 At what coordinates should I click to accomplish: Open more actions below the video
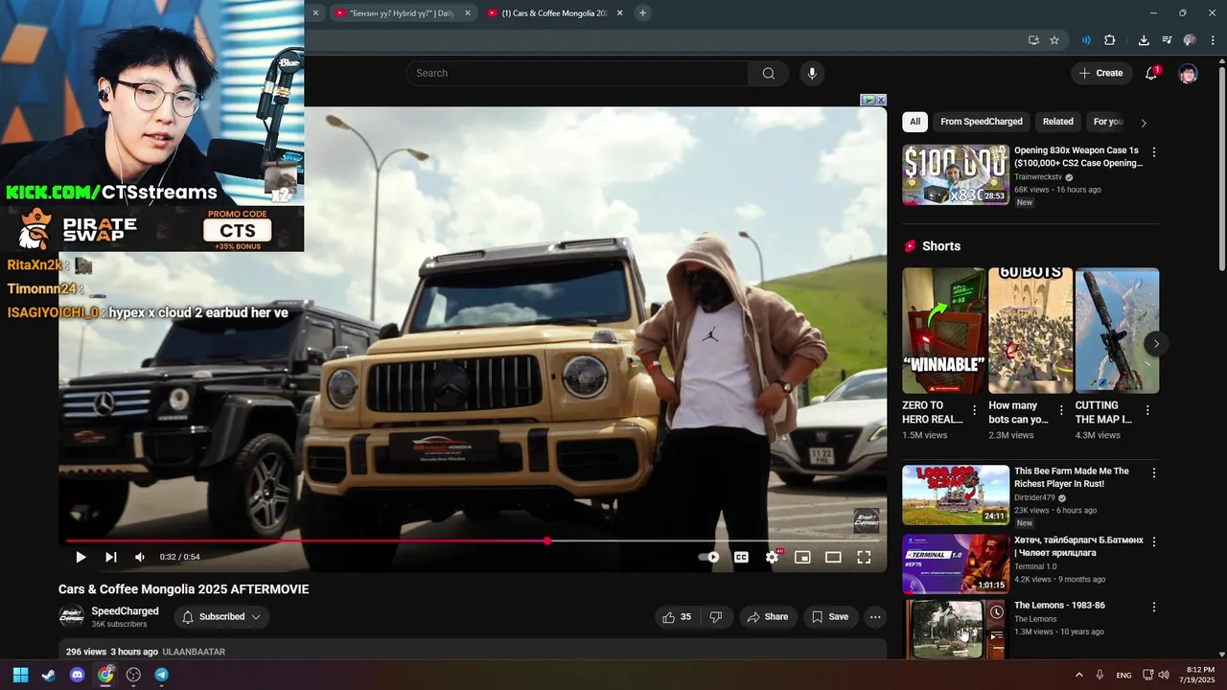875,617
